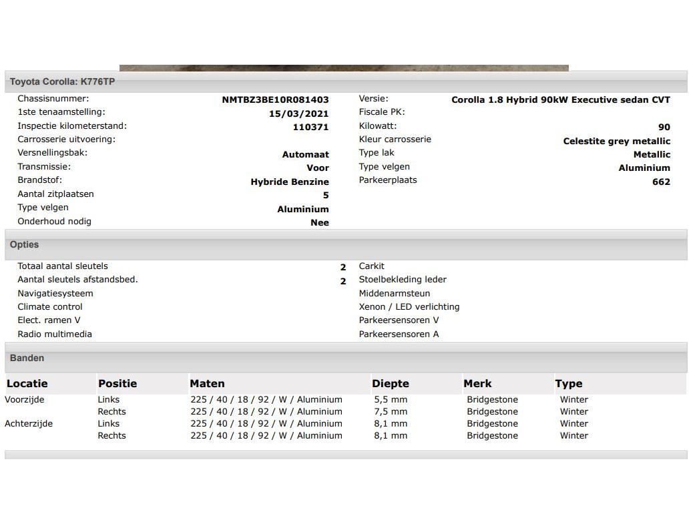The height and width of the screenshot is (524, 699).
Task: Click the 5,5 mm tire depth value
Action: tap(391, 400)
